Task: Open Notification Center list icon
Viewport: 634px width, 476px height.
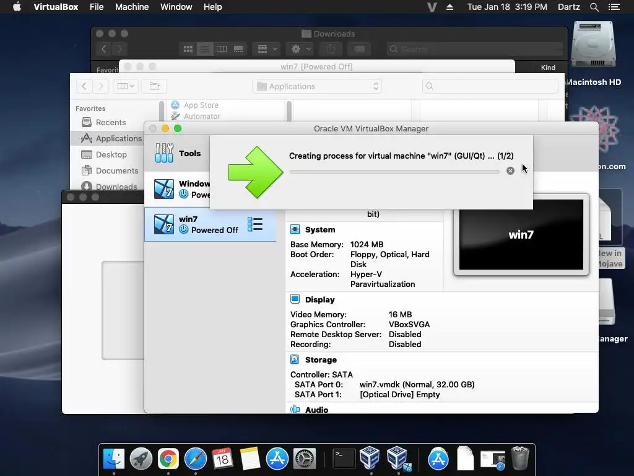Action: [614, 7]
